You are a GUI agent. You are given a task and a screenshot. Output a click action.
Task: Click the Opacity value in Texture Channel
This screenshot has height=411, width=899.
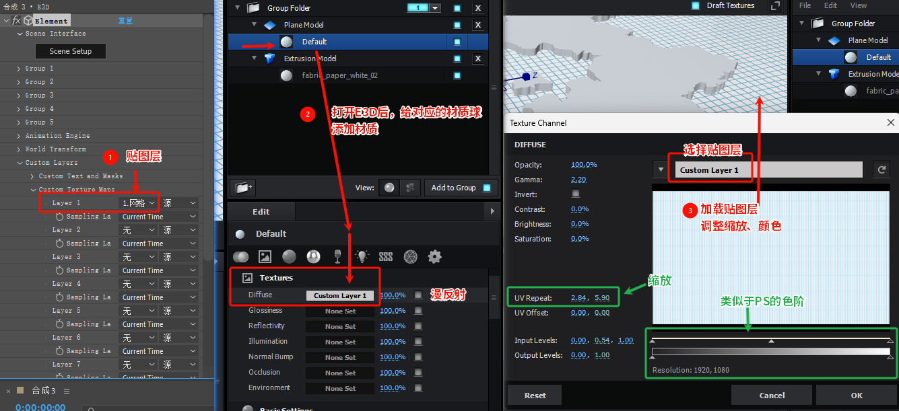(x=584, y=165)
